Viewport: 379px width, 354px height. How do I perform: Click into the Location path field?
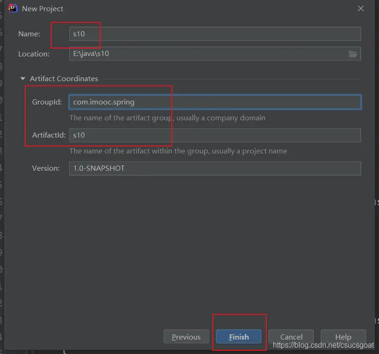(x=207, y=54)
